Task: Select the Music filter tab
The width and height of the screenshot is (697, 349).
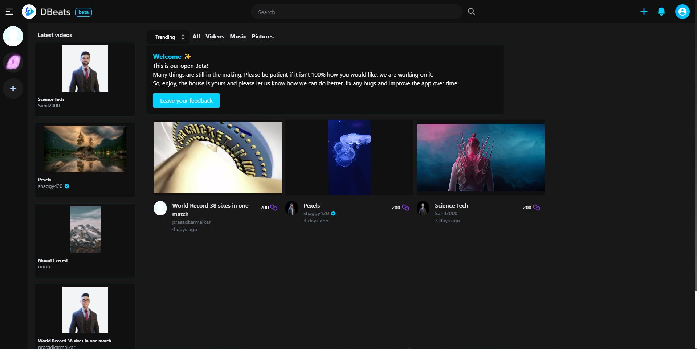Action: click(x=238, y=37)
